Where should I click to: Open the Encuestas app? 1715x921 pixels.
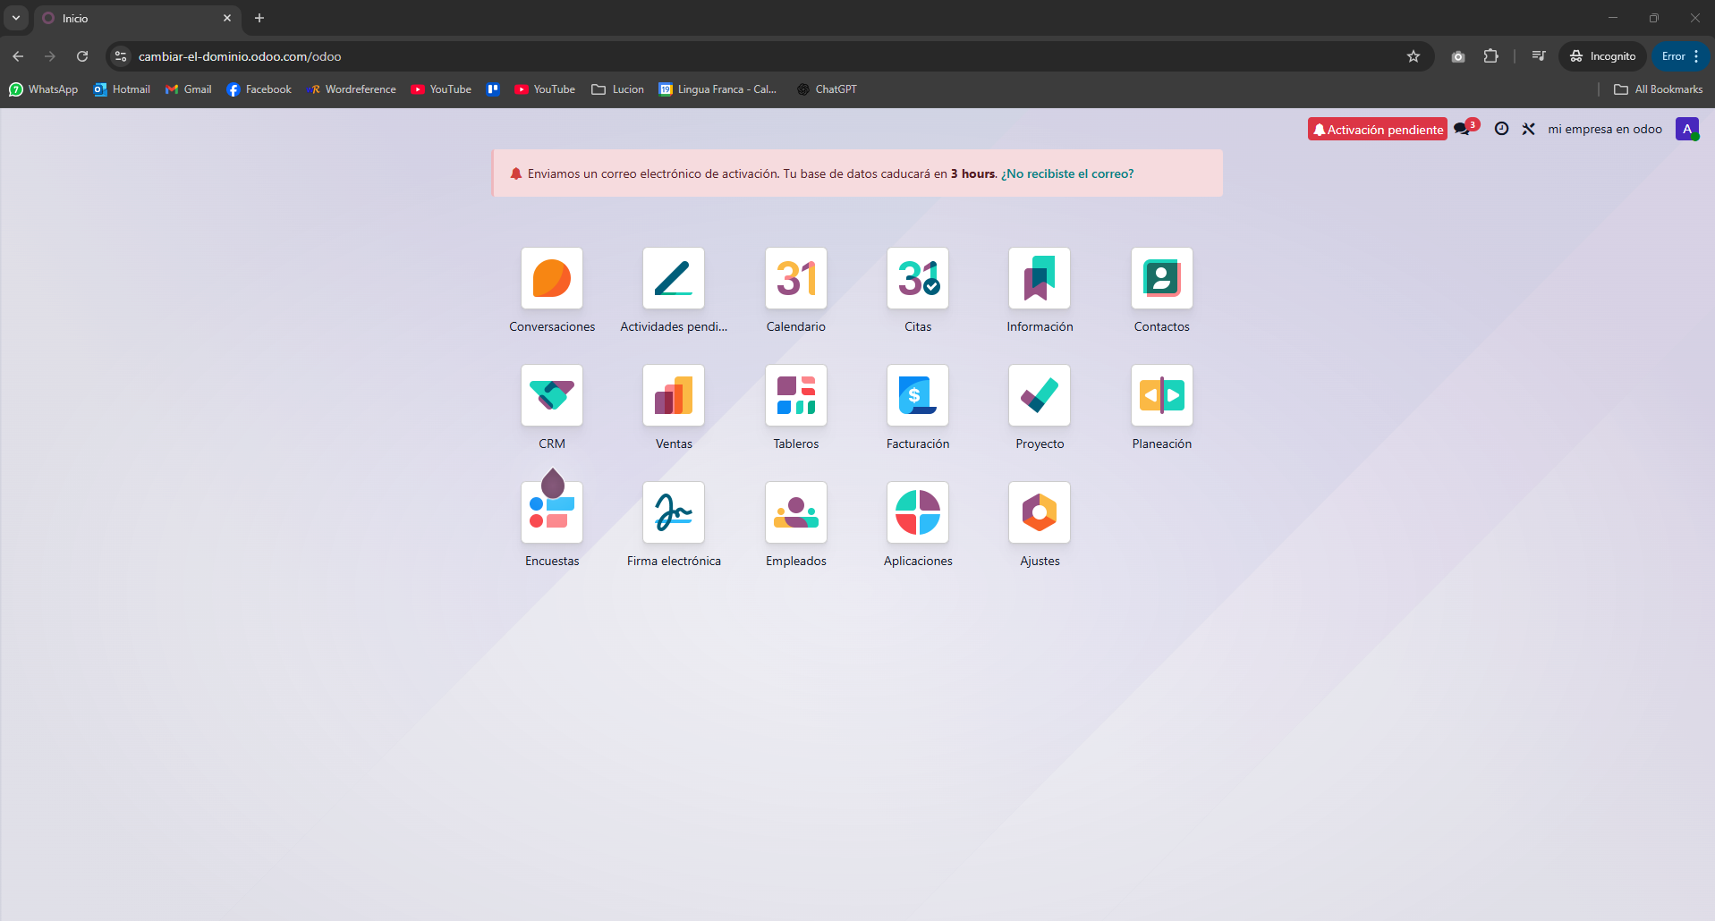tap(552, 513)
